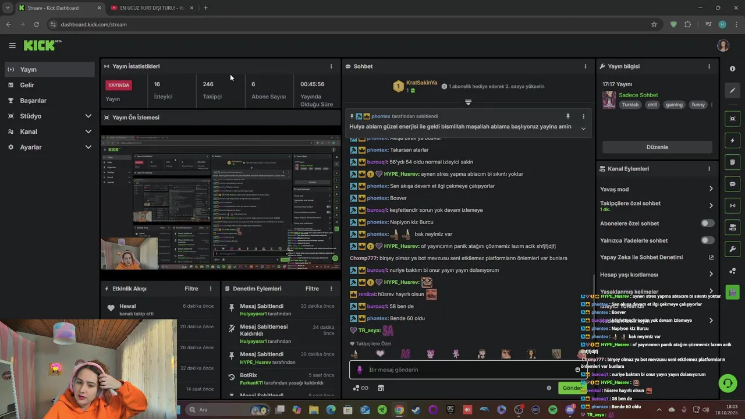
Task: Open chat settings gear next to Gönder
Action: pos(548,388)
